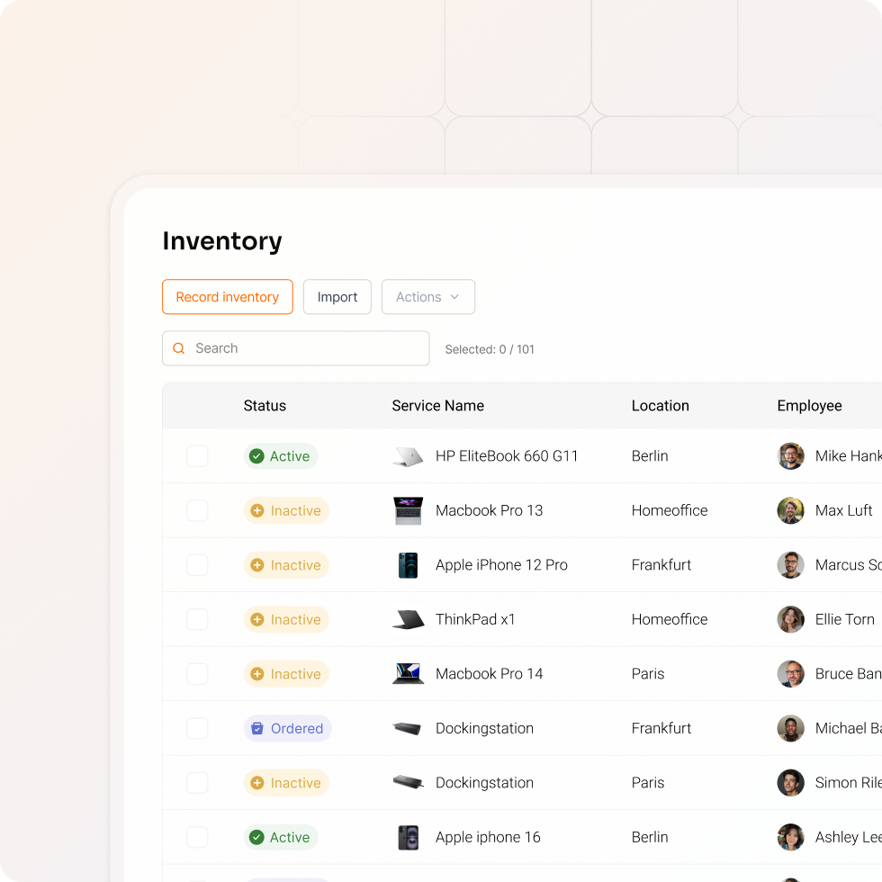Select the HP EliteBook 660 G11 checkbox

click(197, 456)
